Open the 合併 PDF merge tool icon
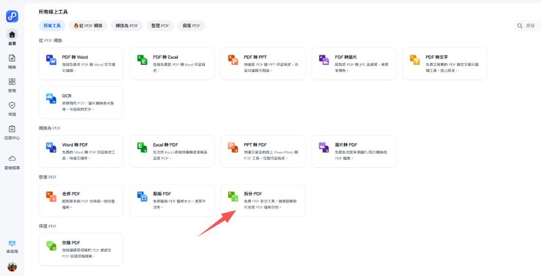This screenshot has width=541, height=276. click(51, 196)
